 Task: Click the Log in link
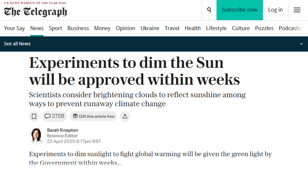(x=276, y=10)
